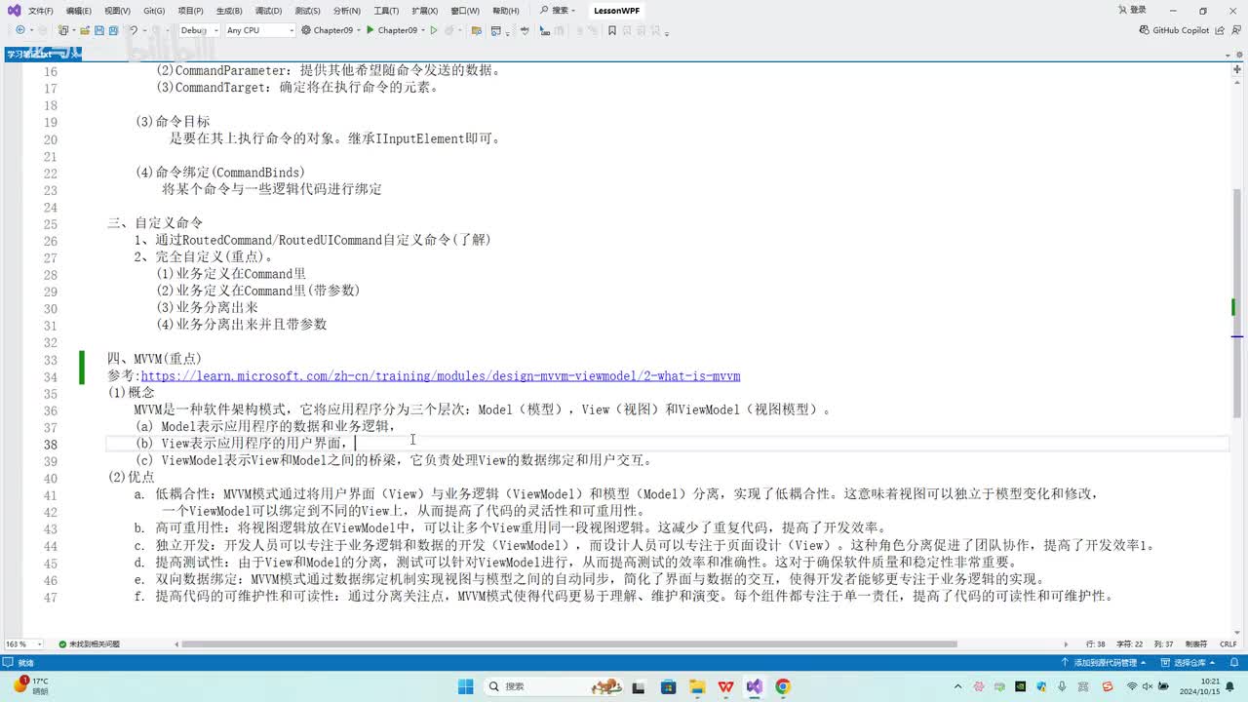
Task: Open the 生成(B) menu
Action: pos(229,11)
